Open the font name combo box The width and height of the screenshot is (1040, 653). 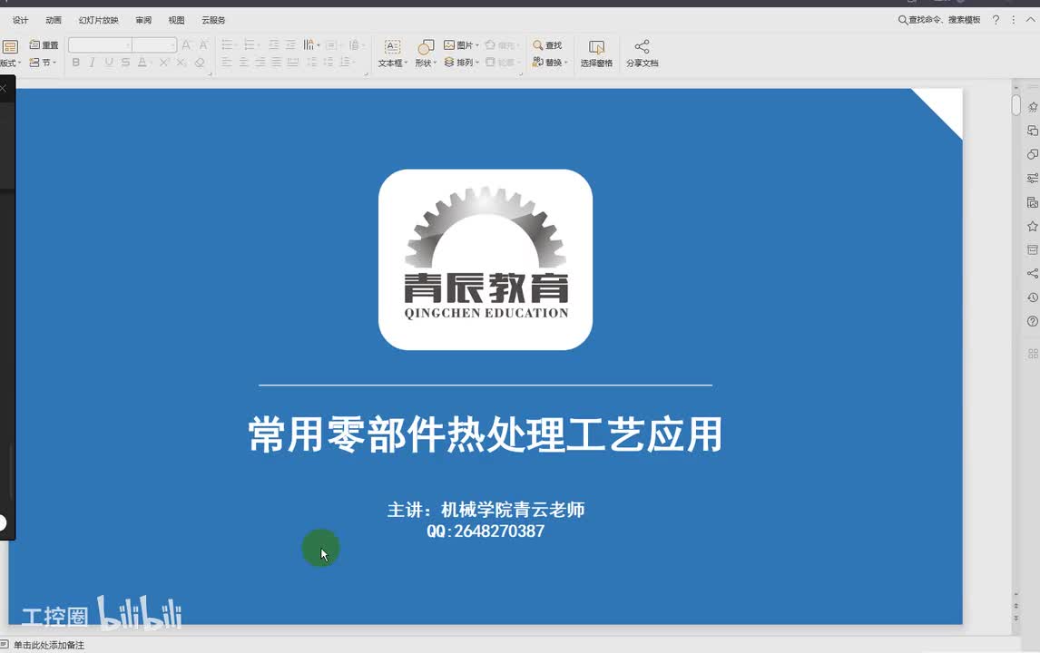100,45
